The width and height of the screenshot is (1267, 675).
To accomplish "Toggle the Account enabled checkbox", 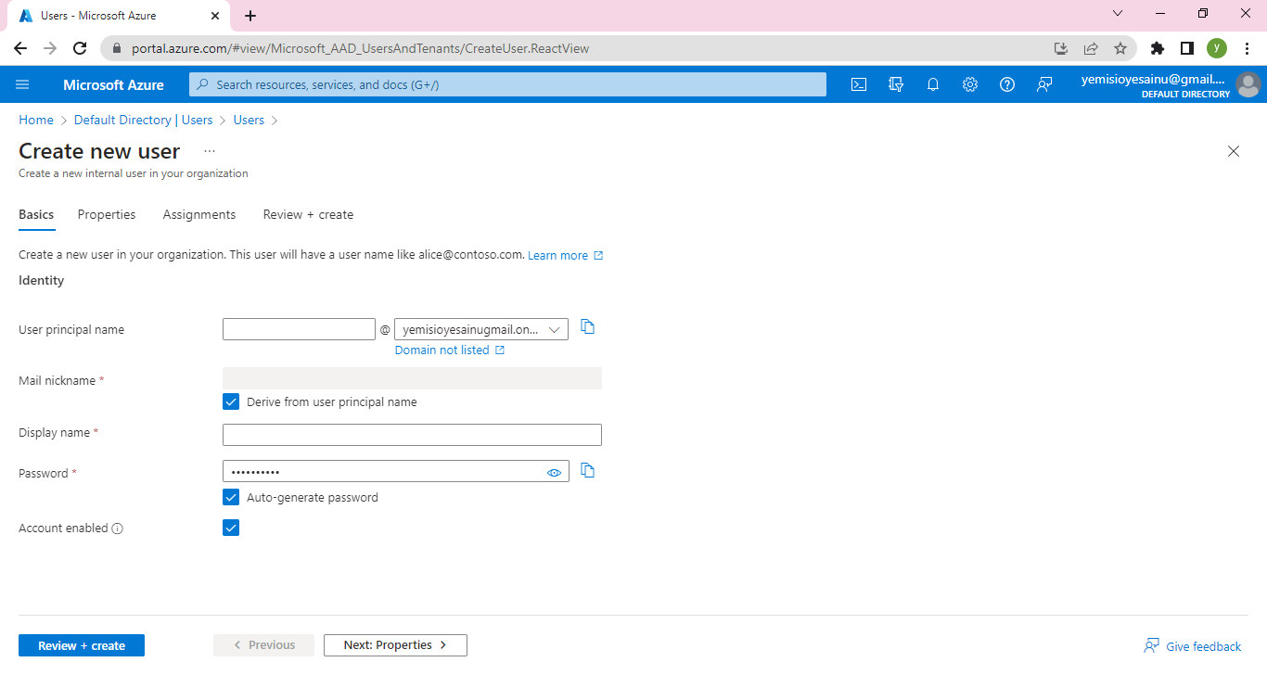I will (231, 529).
